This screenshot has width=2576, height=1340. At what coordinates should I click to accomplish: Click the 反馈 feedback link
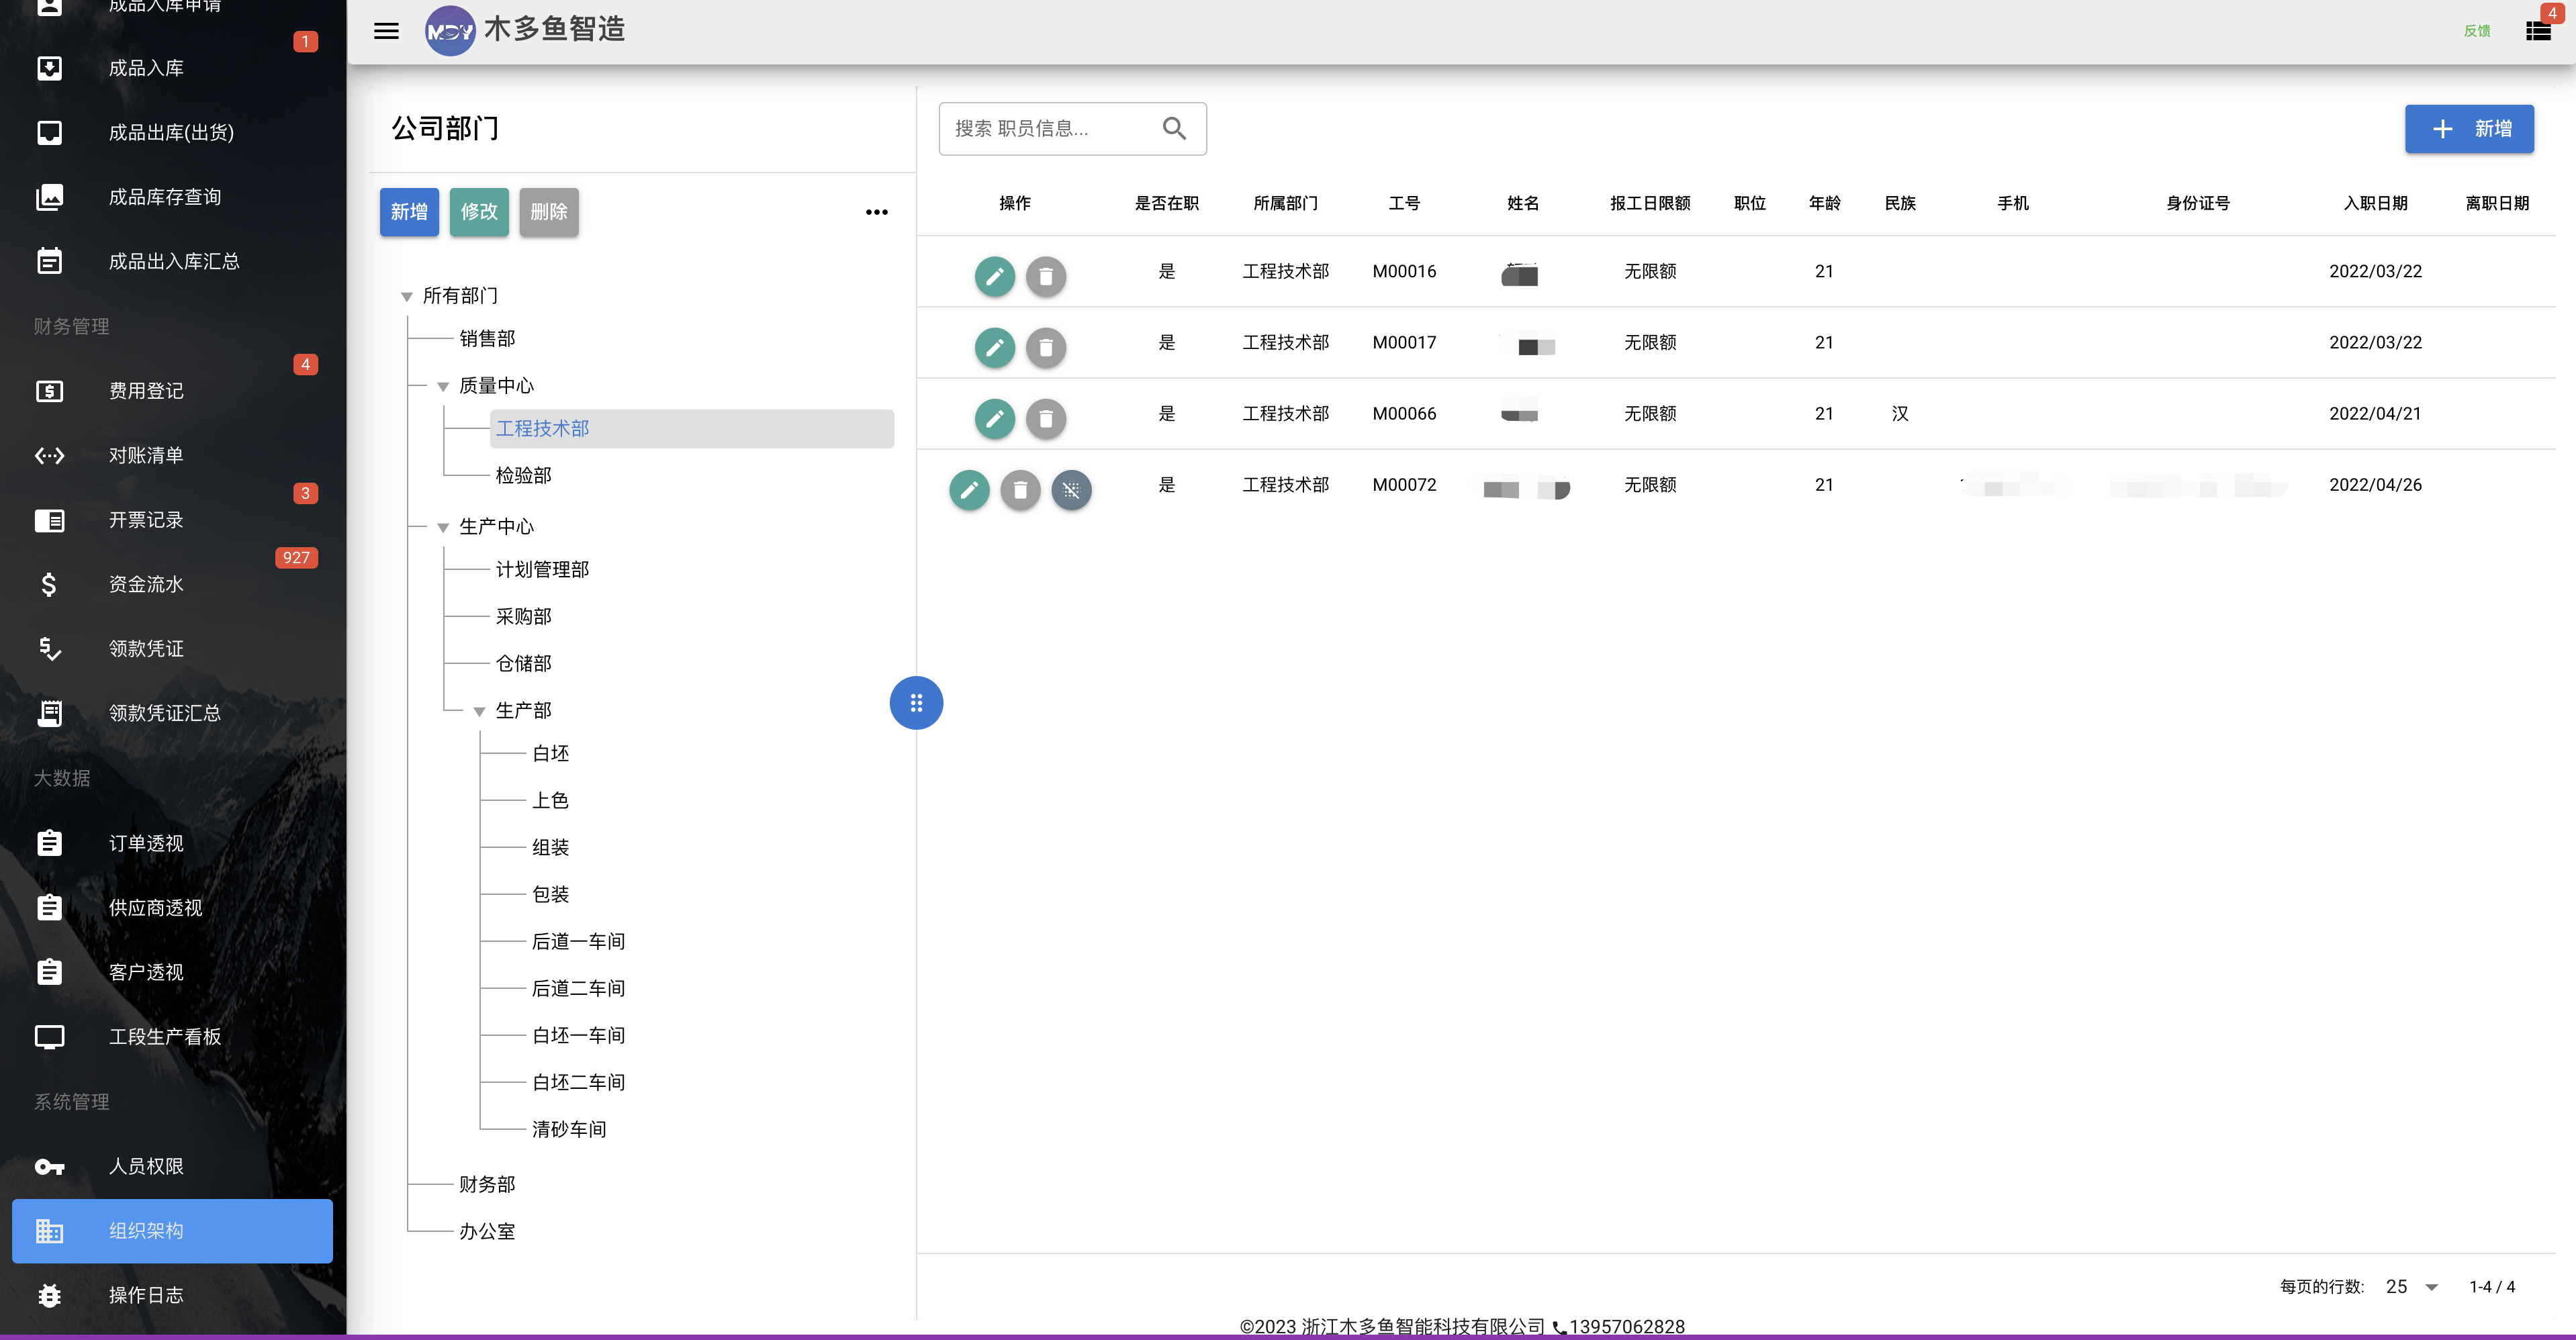click(x=2476, y=31)
